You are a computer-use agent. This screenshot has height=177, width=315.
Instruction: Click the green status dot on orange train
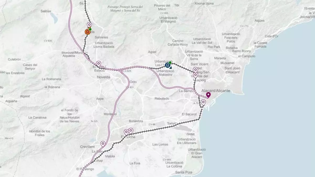[x=90, y=29]
